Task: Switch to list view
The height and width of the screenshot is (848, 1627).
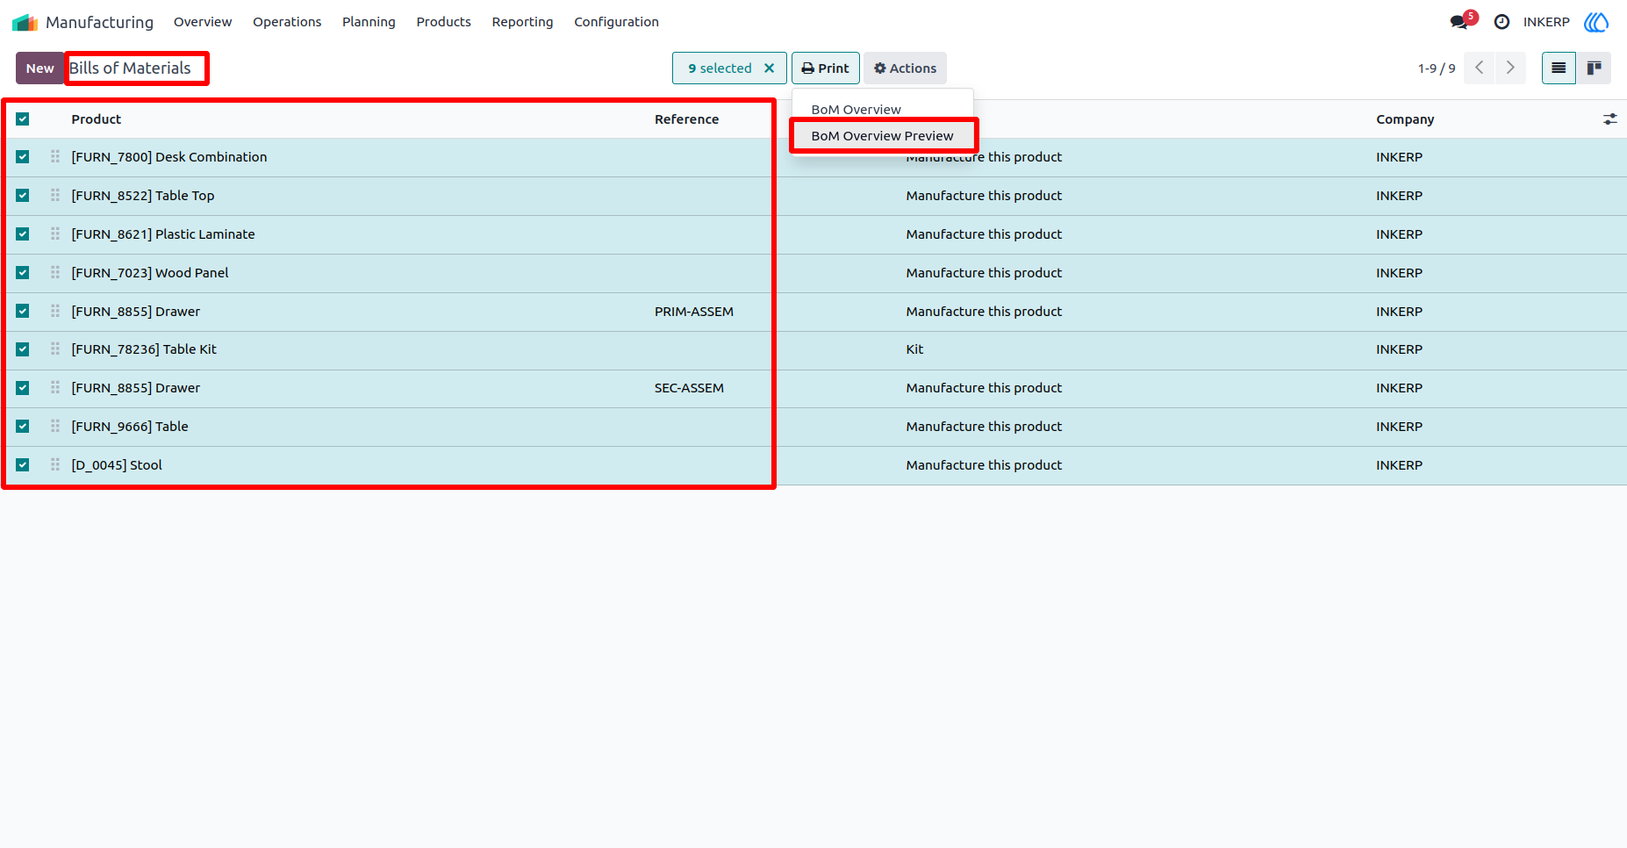Action: [x=1559, y=68]
